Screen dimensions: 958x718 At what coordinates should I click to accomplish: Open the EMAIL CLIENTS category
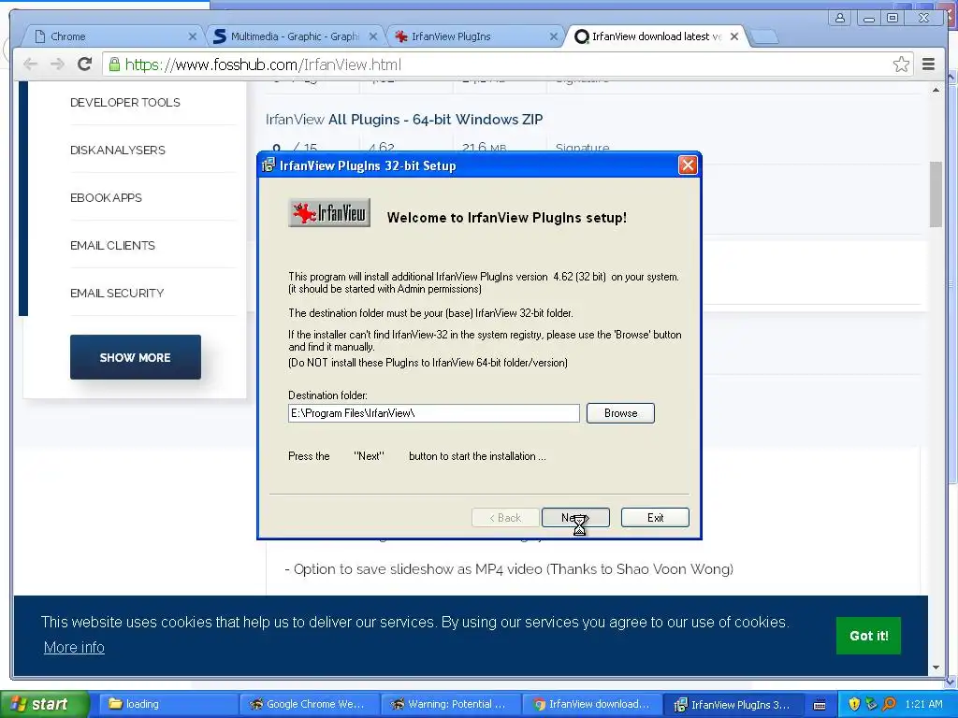pyautogui.click(x=113, y=246)
